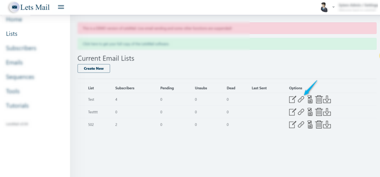The width and height of the screenshot is (380, 177).
Task: Open Sequences in the sidebar
Action: tap(20, 77)
